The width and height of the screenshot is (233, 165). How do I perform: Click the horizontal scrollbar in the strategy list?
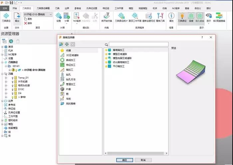coord(135,153)
